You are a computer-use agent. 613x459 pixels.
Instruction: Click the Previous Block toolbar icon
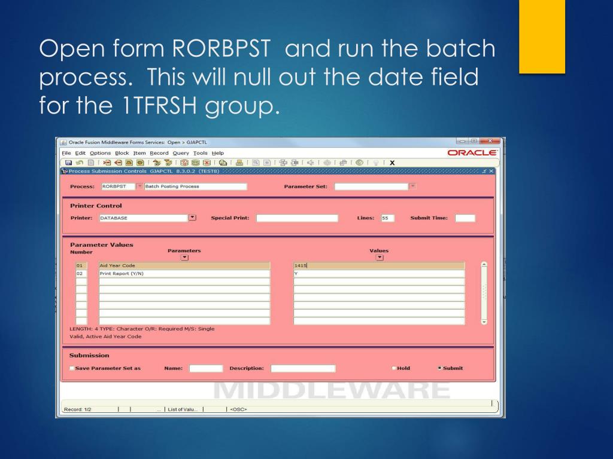[x=157, y=163]
